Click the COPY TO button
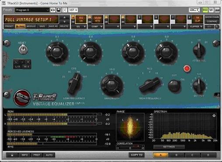The image size is (222, 162). click(x=136, y=155)
